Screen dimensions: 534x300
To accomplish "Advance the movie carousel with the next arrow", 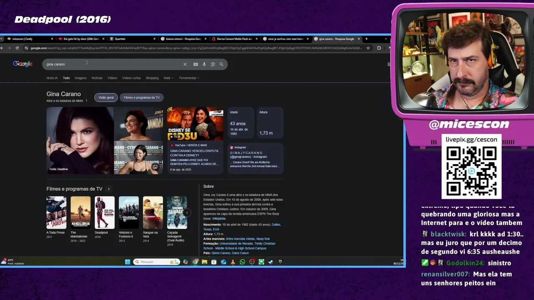I will click(x=187, y=212).
